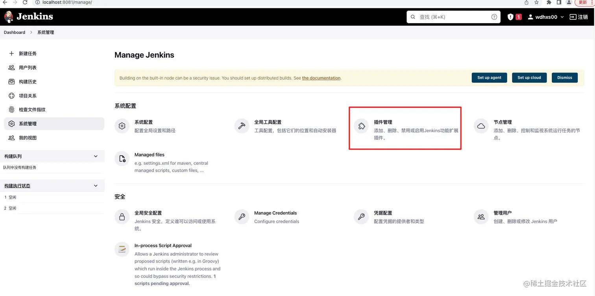Open 凭据配置 title
Viewport: 595px width, 296px height.
(x=383, y=213)
